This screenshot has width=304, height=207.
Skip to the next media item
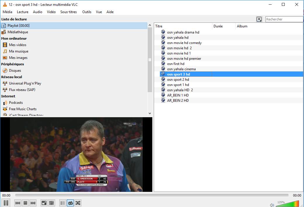point(33,203)
